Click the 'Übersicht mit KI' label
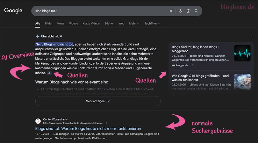 point(51,36)
